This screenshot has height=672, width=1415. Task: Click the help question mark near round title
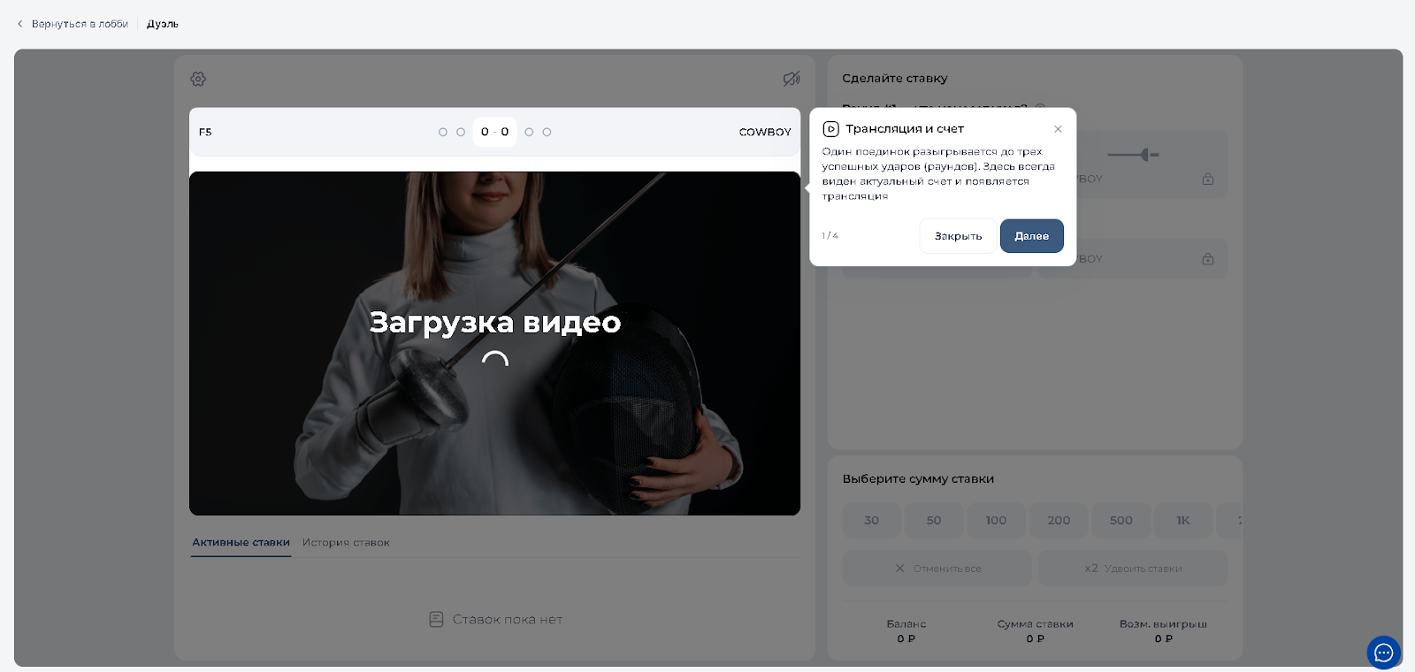[1040, 107]
